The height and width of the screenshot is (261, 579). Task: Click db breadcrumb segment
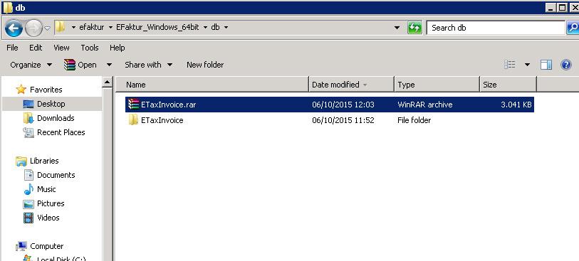215,27
